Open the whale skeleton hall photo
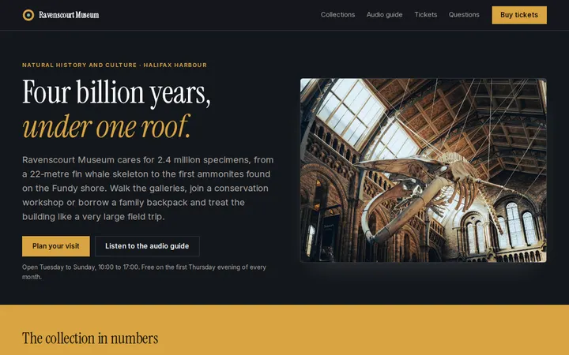Screen dimensions: 569x355 pos(423,170)
